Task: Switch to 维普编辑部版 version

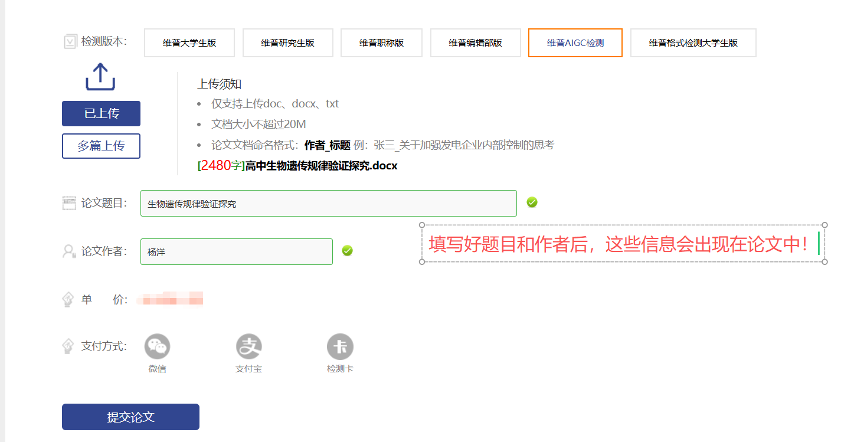Action: 475,42
